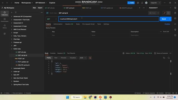This screenshot has width=178, height=100.
Task: Expand the Spring Mock Test Suite collection
Action: tap(12, 84)
